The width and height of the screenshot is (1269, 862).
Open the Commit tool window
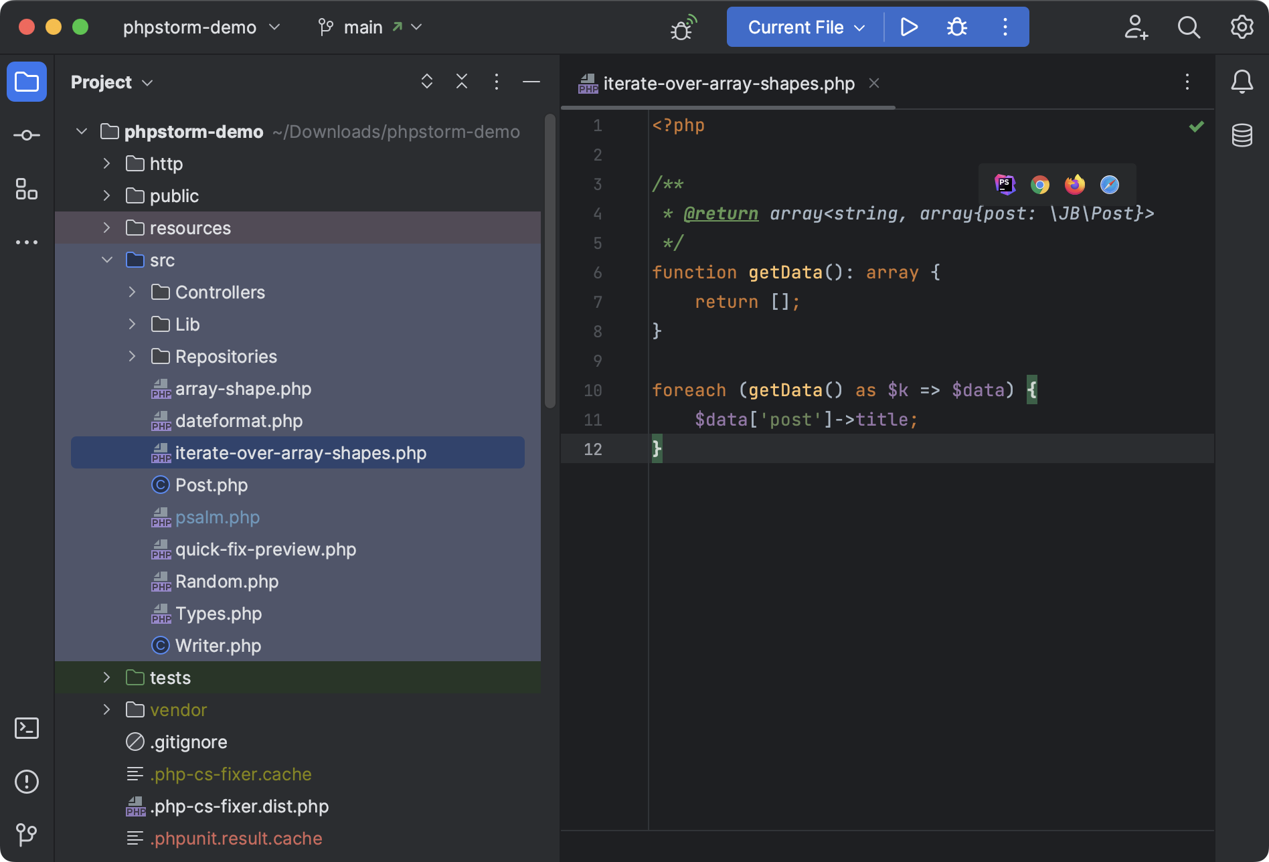point(26,135)
